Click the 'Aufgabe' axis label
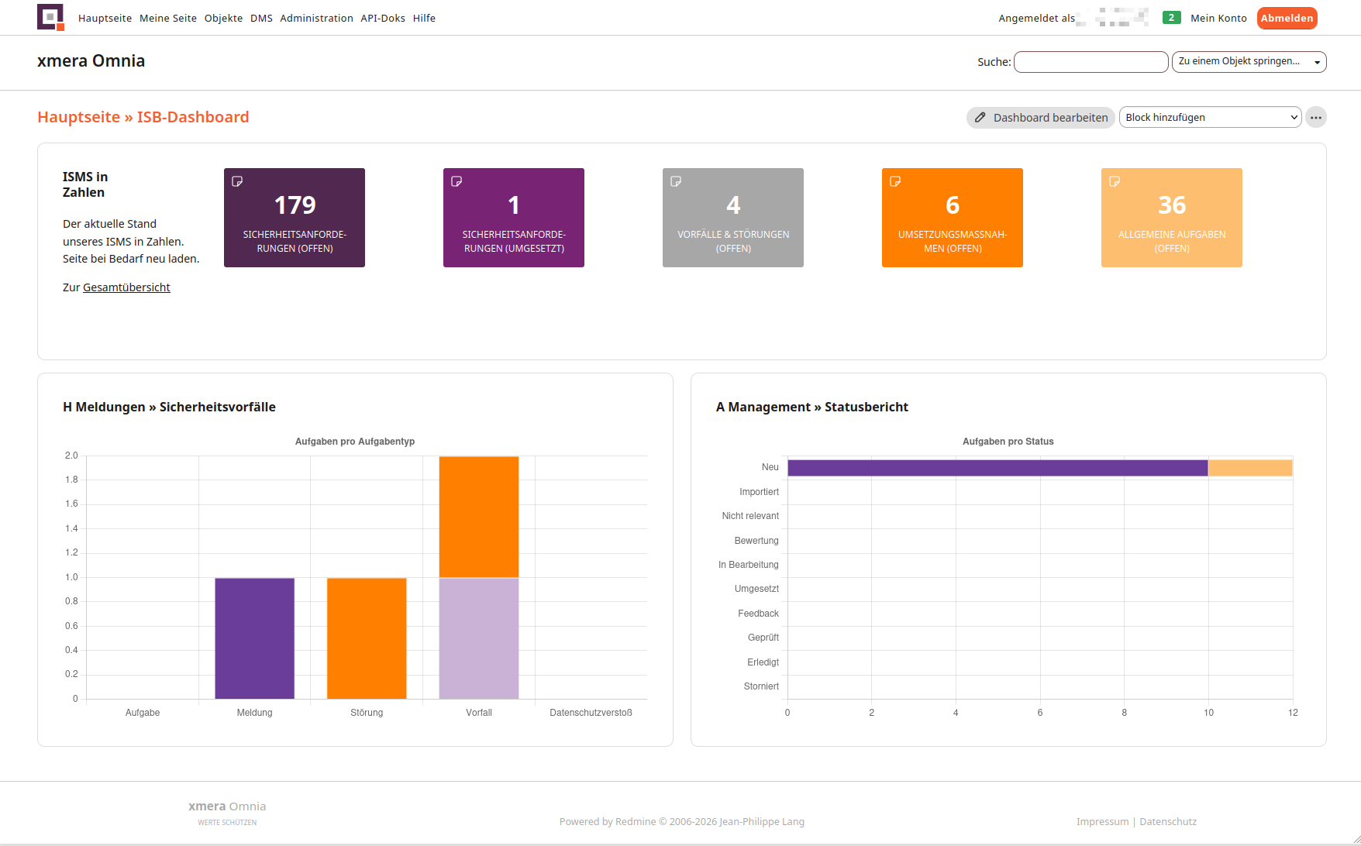The width and height of the screenshot is (1361, 846). (143, 713)
